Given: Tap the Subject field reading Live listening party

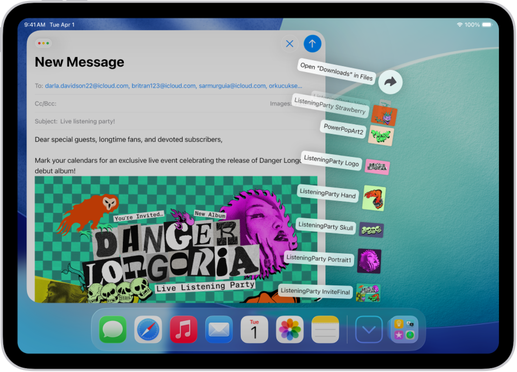Looking at the screenshot, I should click(88, 121).
